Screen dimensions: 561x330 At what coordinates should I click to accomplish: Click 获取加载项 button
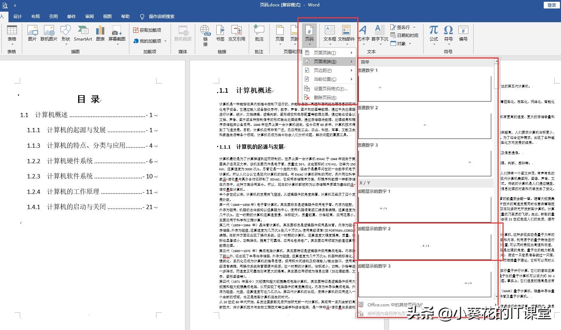(x=147, y=30)
